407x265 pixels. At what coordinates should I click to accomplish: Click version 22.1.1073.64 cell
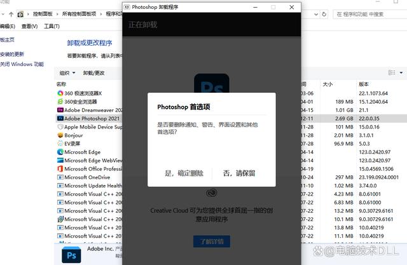pyautogui.click(x=373, y=93)
